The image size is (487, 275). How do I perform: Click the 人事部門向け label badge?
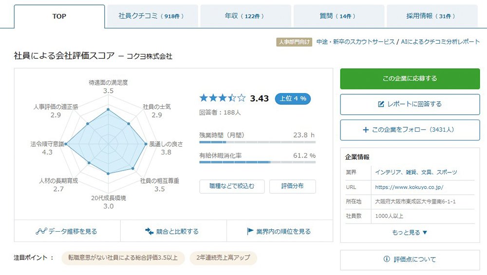[x=294, y=42]
